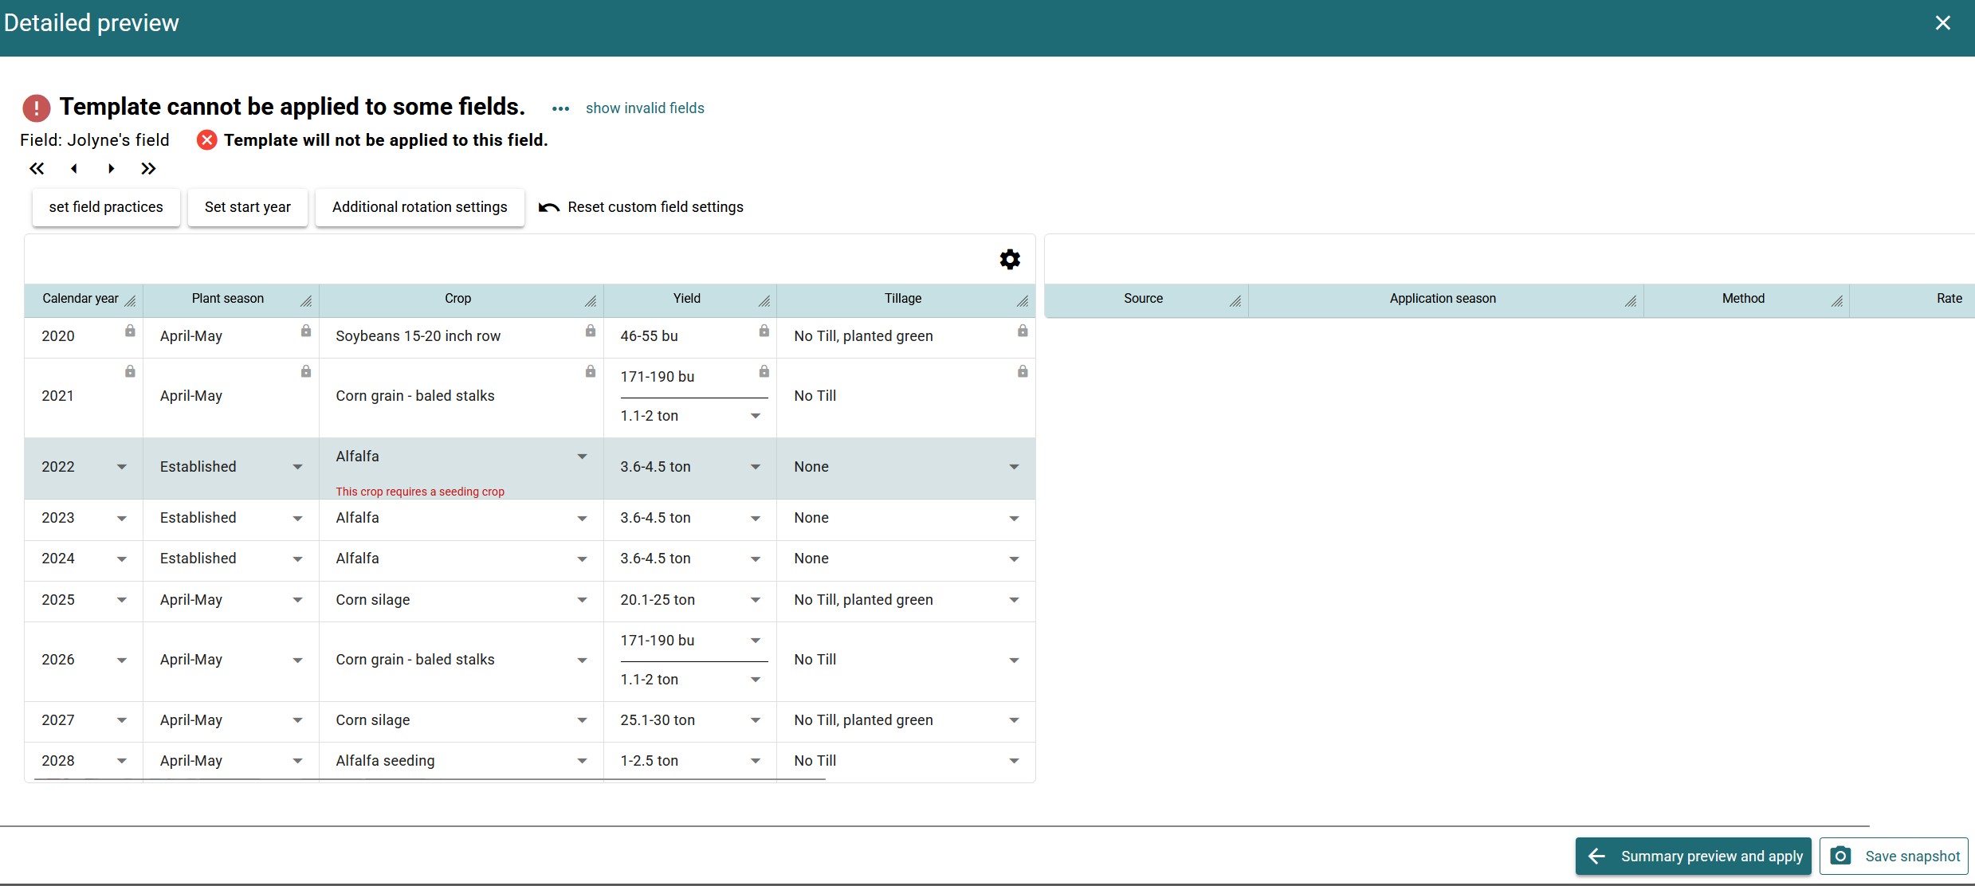The width and height of the screenshot is (1975, 886).
Task: Click the lock icon on the 2020 crop cell
Action: 590,331
